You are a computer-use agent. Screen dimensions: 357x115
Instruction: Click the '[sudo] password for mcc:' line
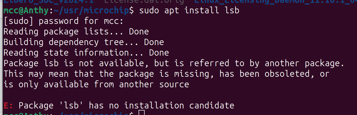click(x=64, y=21)
